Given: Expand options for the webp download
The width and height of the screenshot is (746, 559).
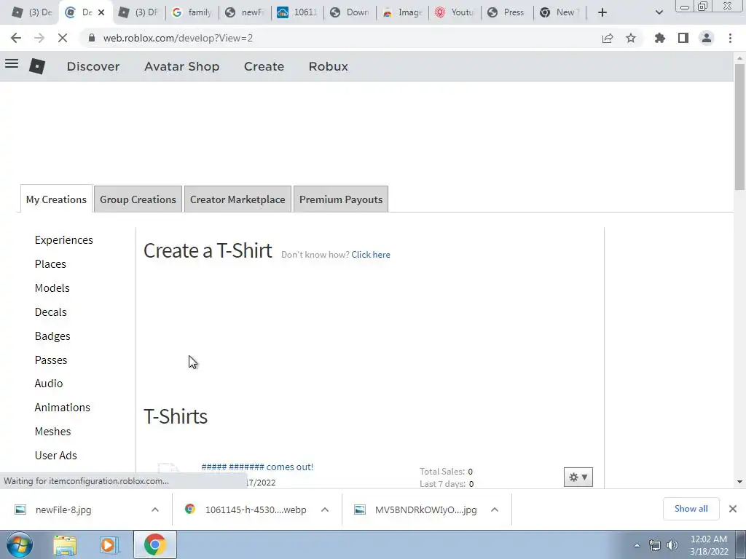Looking at the screenshot, I should [x=325, y=510].
